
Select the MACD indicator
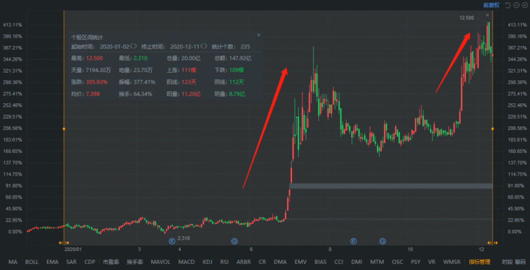click(x=187, y=262)
